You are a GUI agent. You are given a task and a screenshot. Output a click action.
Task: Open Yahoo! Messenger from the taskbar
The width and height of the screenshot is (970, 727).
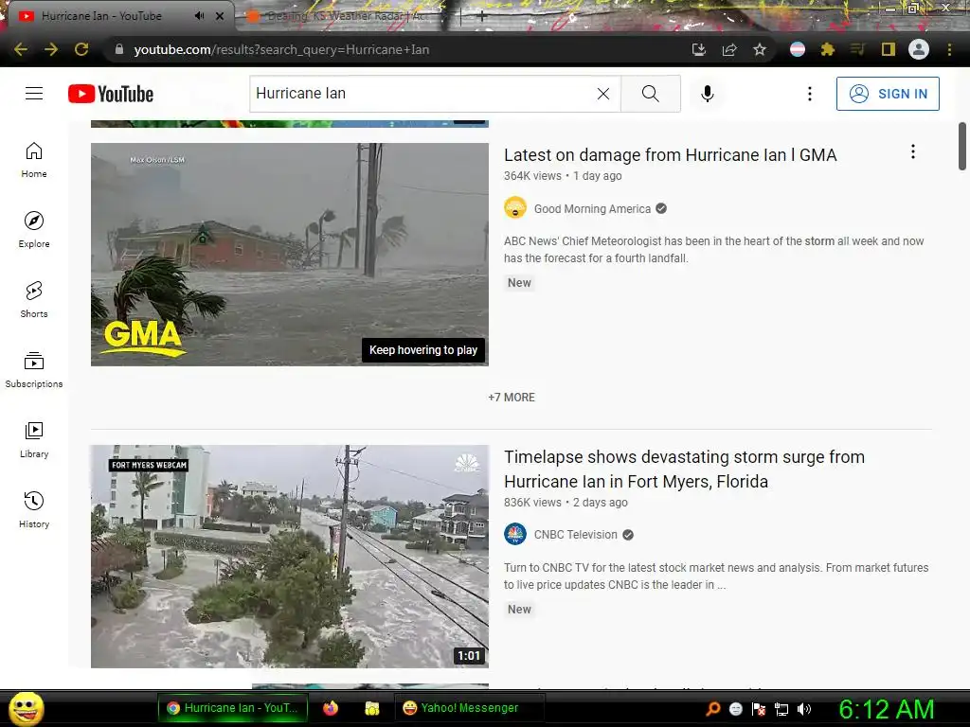pyautogui.click(x=470, y=708)
